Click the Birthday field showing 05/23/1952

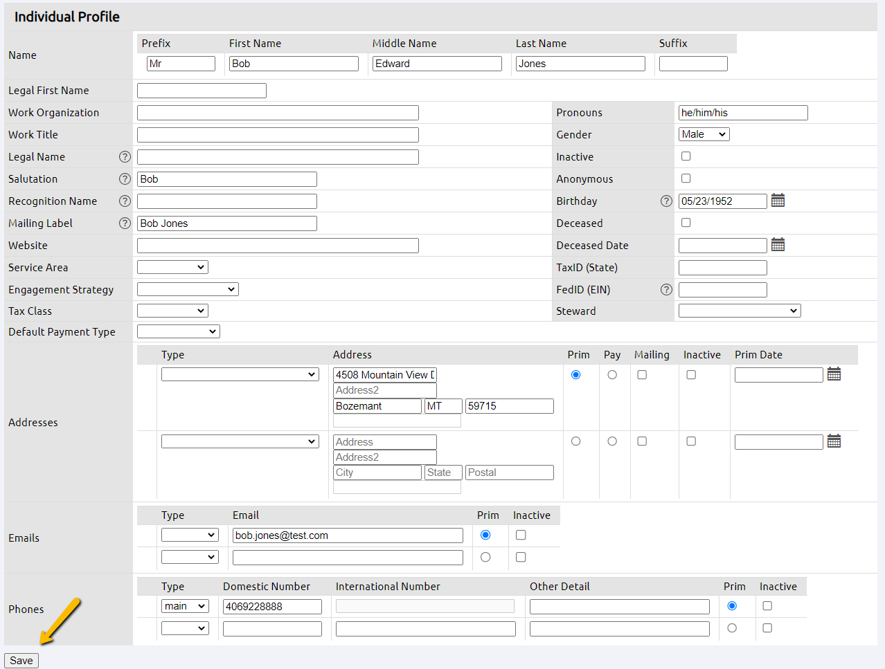(723, 201)
